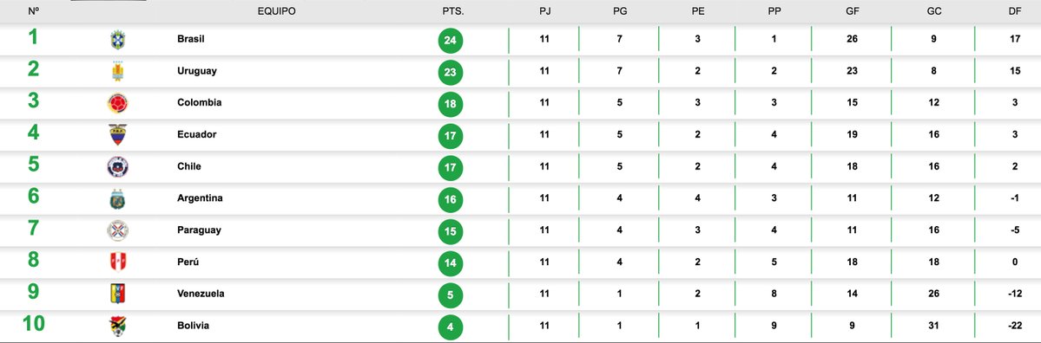Screen dimensions: 1041x343
Task: Click Bolivia's green 4 points circle
Action: (451, 327)
